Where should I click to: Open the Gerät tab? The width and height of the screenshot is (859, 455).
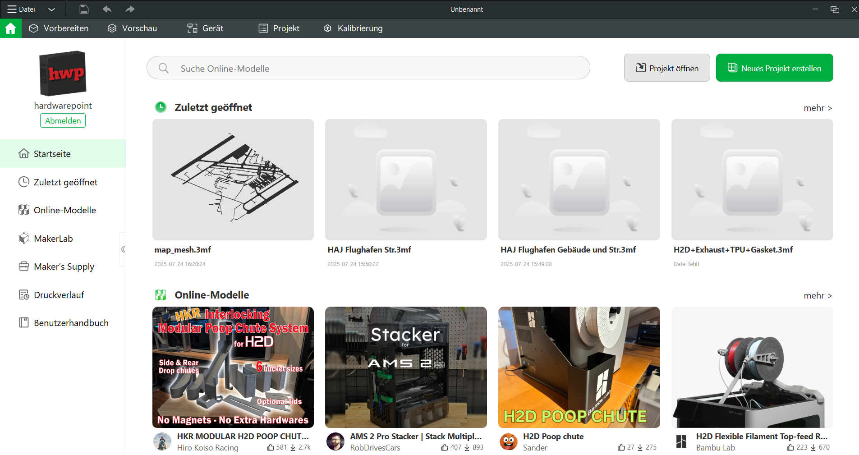coord(205,28)
